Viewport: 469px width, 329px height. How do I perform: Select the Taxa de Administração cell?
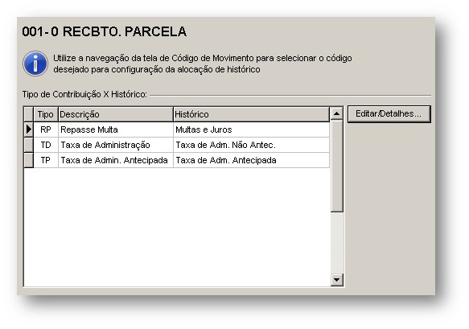tap(116, 145)
